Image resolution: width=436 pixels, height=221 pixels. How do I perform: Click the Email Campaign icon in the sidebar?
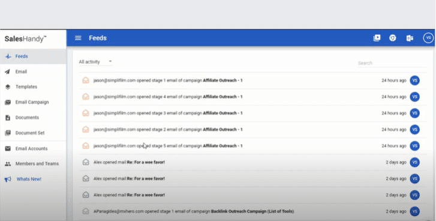[x=8, y=102]
